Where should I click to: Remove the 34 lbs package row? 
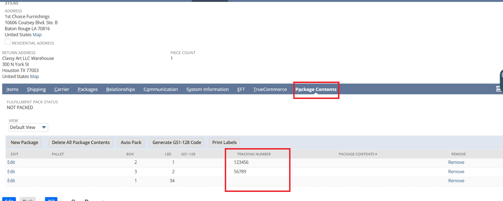point(456,181)
